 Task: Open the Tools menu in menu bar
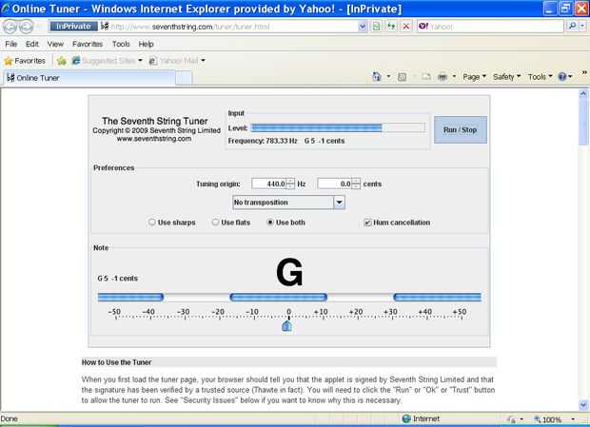[121, 44]
